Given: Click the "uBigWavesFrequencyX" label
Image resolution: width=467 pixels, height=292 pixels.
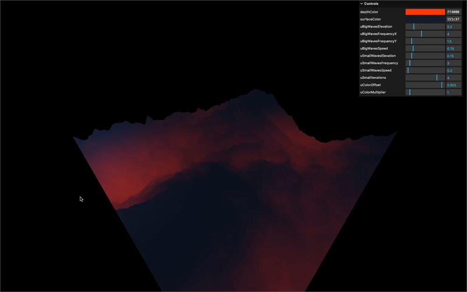Looking at the screenshot, I should pyautogui.click(x=378, y=34).
